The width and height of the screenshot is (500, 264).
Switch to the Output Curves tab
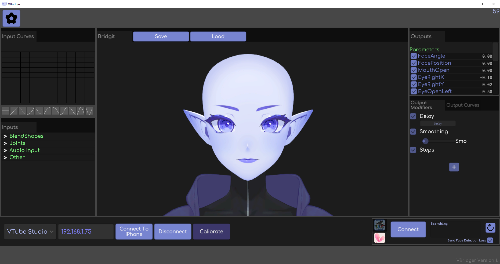(463, 105)
